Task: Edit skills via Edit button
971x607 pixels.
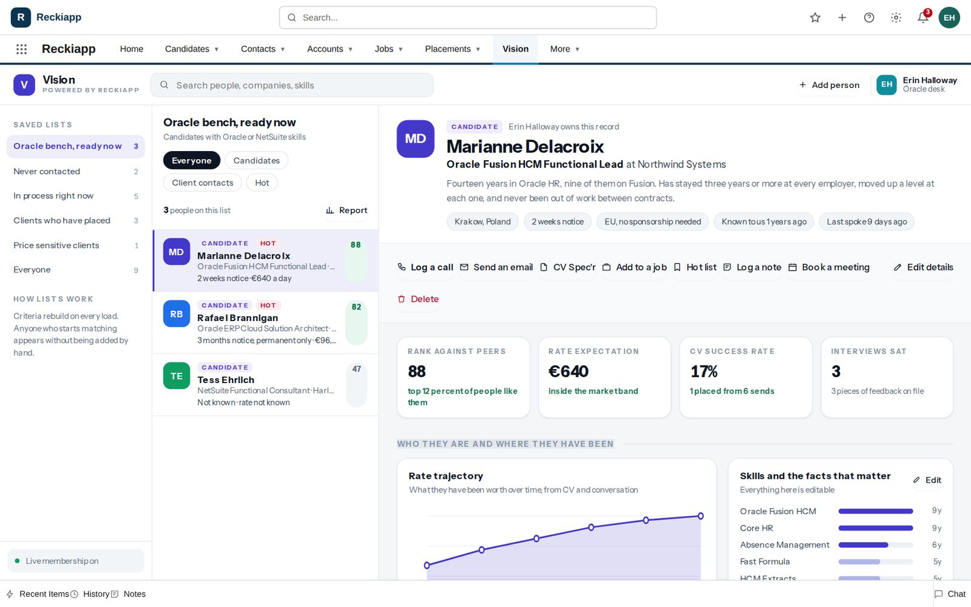Action: [x=927, y=480]
